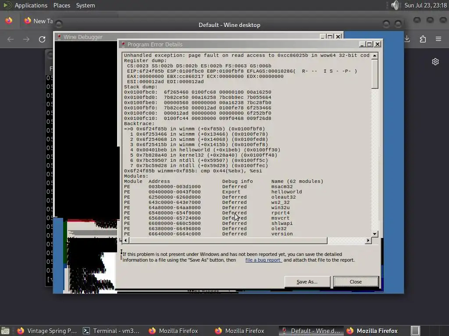Open Firefox extensions puzzle icon
Image resolution: width=449 pixels, height=336 pixels.
click(423, 39)
